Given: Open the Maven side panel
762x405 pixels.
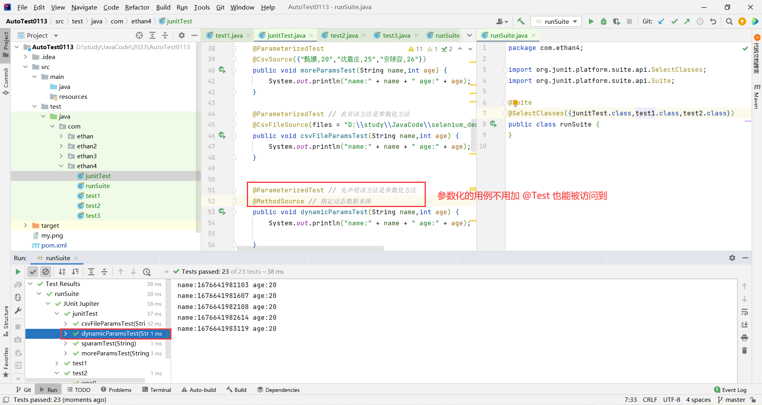Looking at the screenshot, I should (756, 96).
